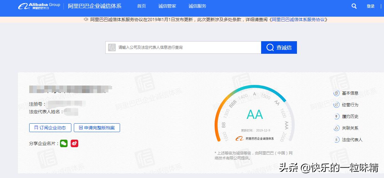Jump to 履约历史 section
The image size is (384, 178).
tap(350, 116)
